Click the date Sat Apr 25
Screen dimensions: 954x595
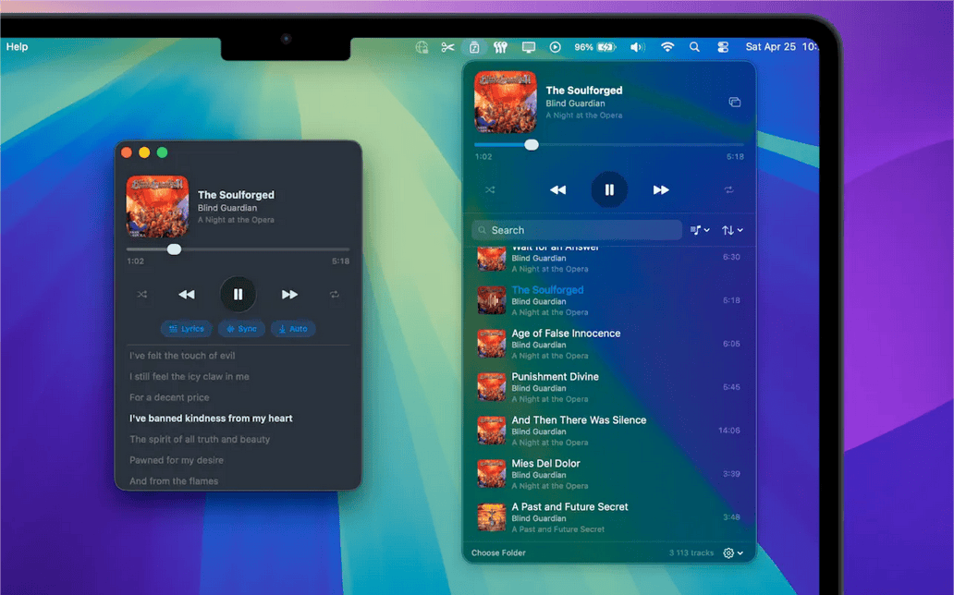[x=770, y=47]
